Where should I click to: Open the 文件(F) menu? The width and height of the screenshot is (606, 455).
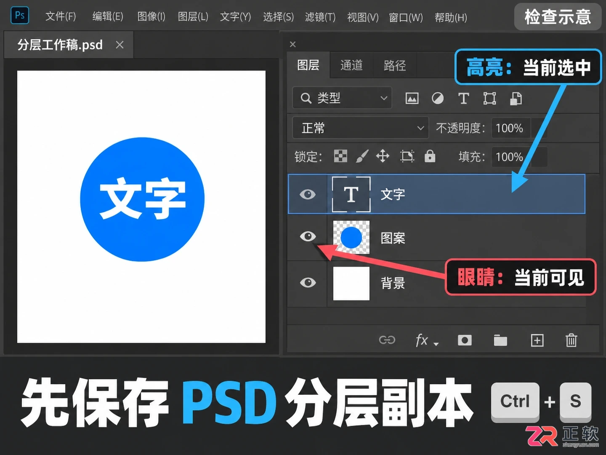[x=61, y=16]
